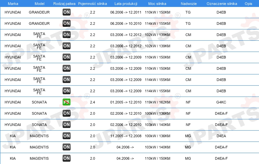Click GRANDEUR in the 114kW row
The image size is (259, 164).
(39, 23)
